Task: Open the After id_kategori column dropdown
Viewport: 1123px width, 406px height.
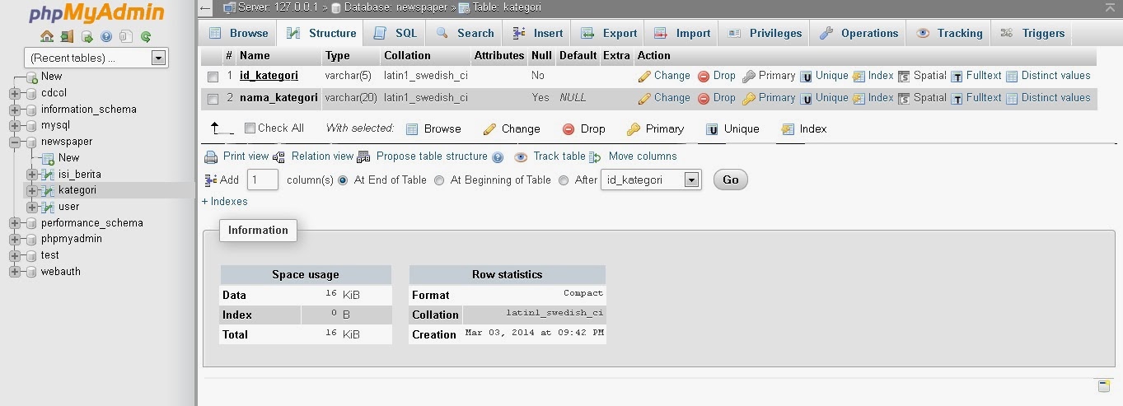Action: [x=651, y=180]
